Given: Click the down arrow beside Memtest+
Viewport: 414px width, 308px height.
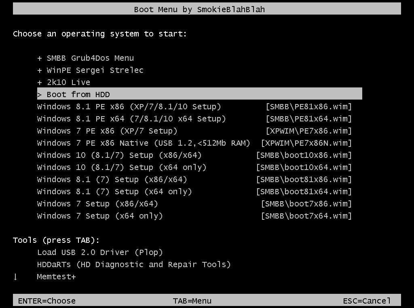Looking at the screenshot, I should pos(15,277).
